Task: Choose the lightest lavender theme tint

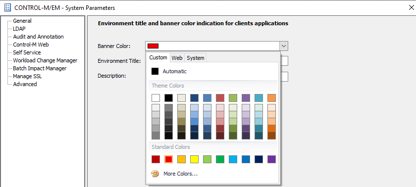Action: 246,107
